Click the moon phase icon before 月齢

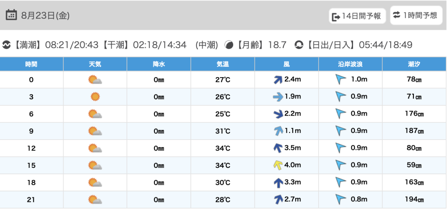[x=228, y=45]
